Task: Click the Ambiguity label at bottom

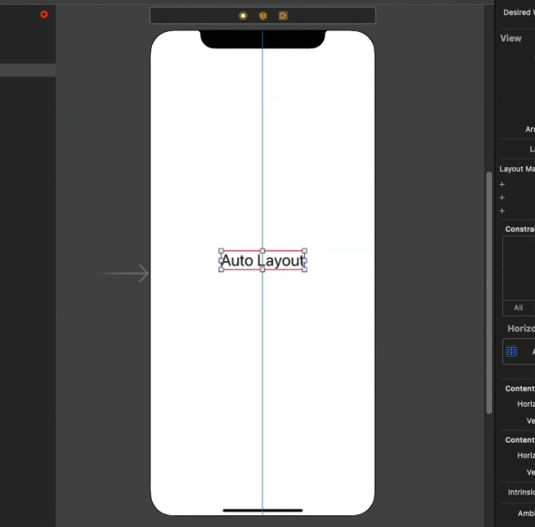Action: pyautogui.click(x=526, y=513)
